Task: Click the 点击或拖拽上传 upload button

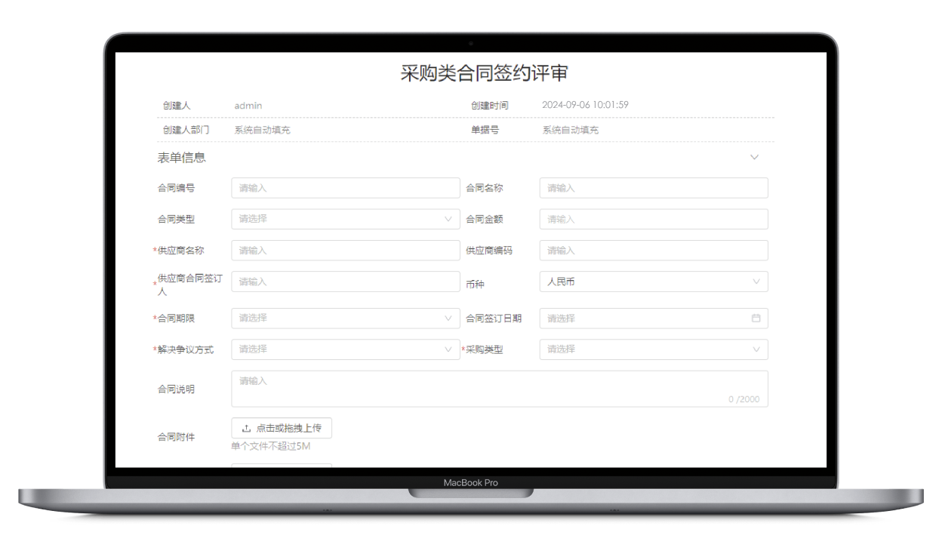Action: click(282, 428)
